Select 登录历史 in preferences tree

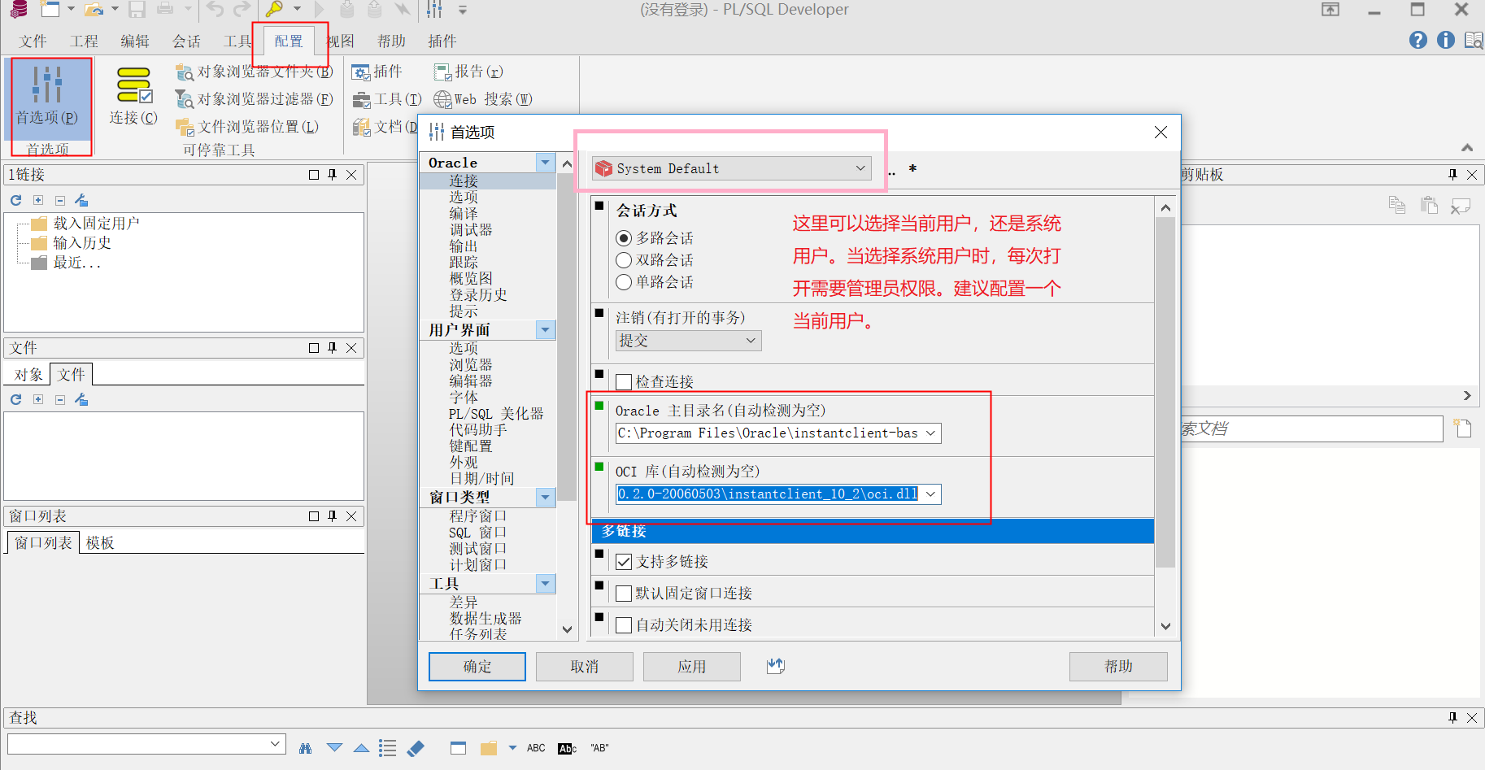pos(478,295)
